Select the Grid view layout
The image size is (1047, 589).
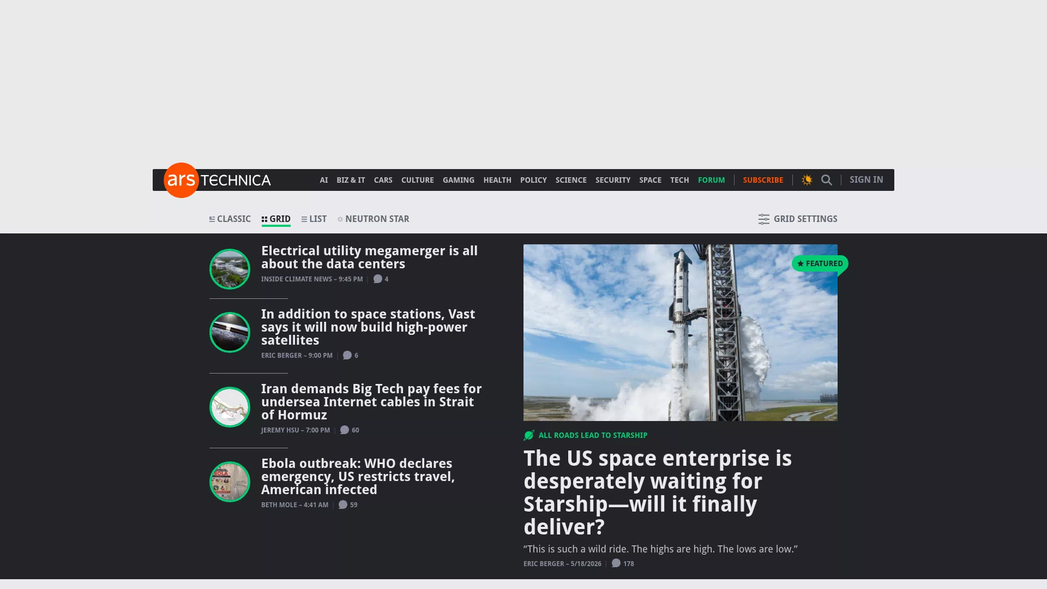pyautogui.click(x=276, y=219)
